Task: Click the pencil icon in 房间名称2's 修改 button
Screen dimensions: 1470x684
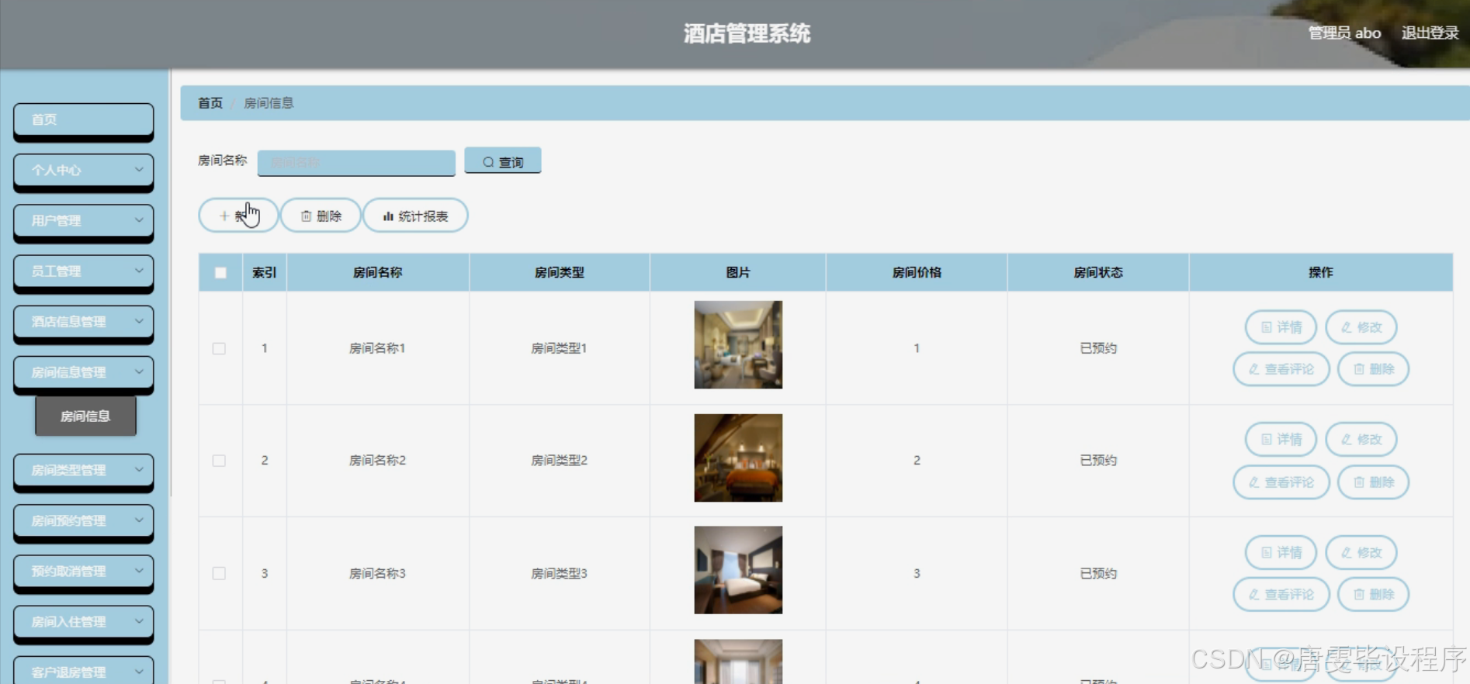Action: 1347,440
